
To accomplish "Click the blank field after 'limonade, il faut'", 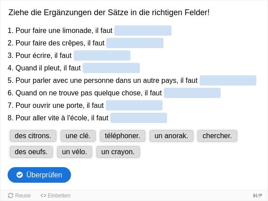I will [143, 30].
